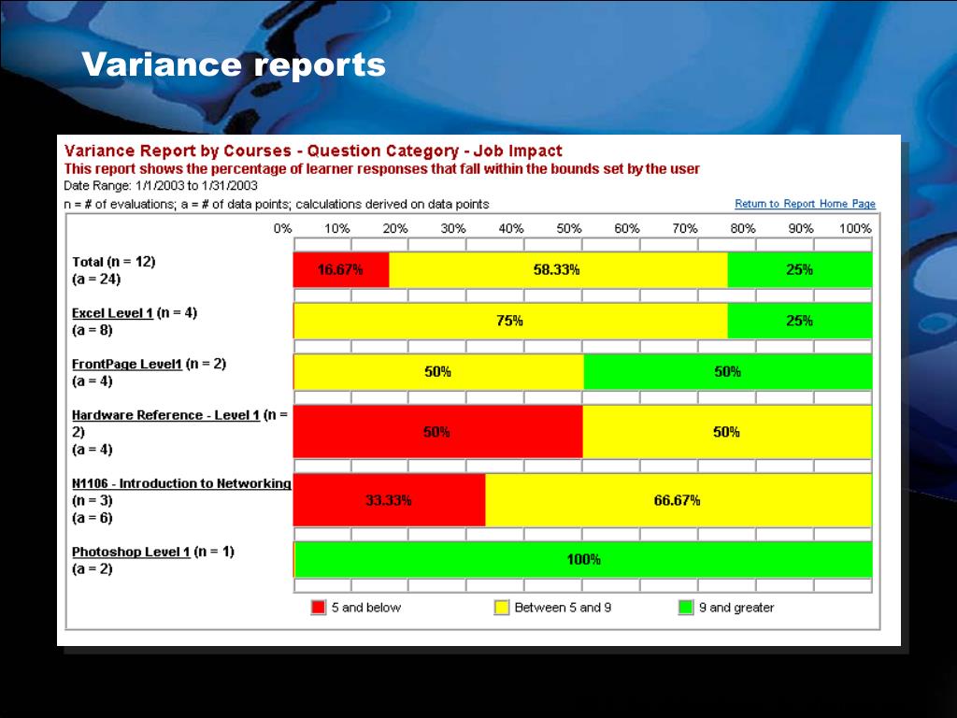The image size is (957, 718).
Task: Select FrontPage Level1 yellow 50% segment
Action: [439, 372]
